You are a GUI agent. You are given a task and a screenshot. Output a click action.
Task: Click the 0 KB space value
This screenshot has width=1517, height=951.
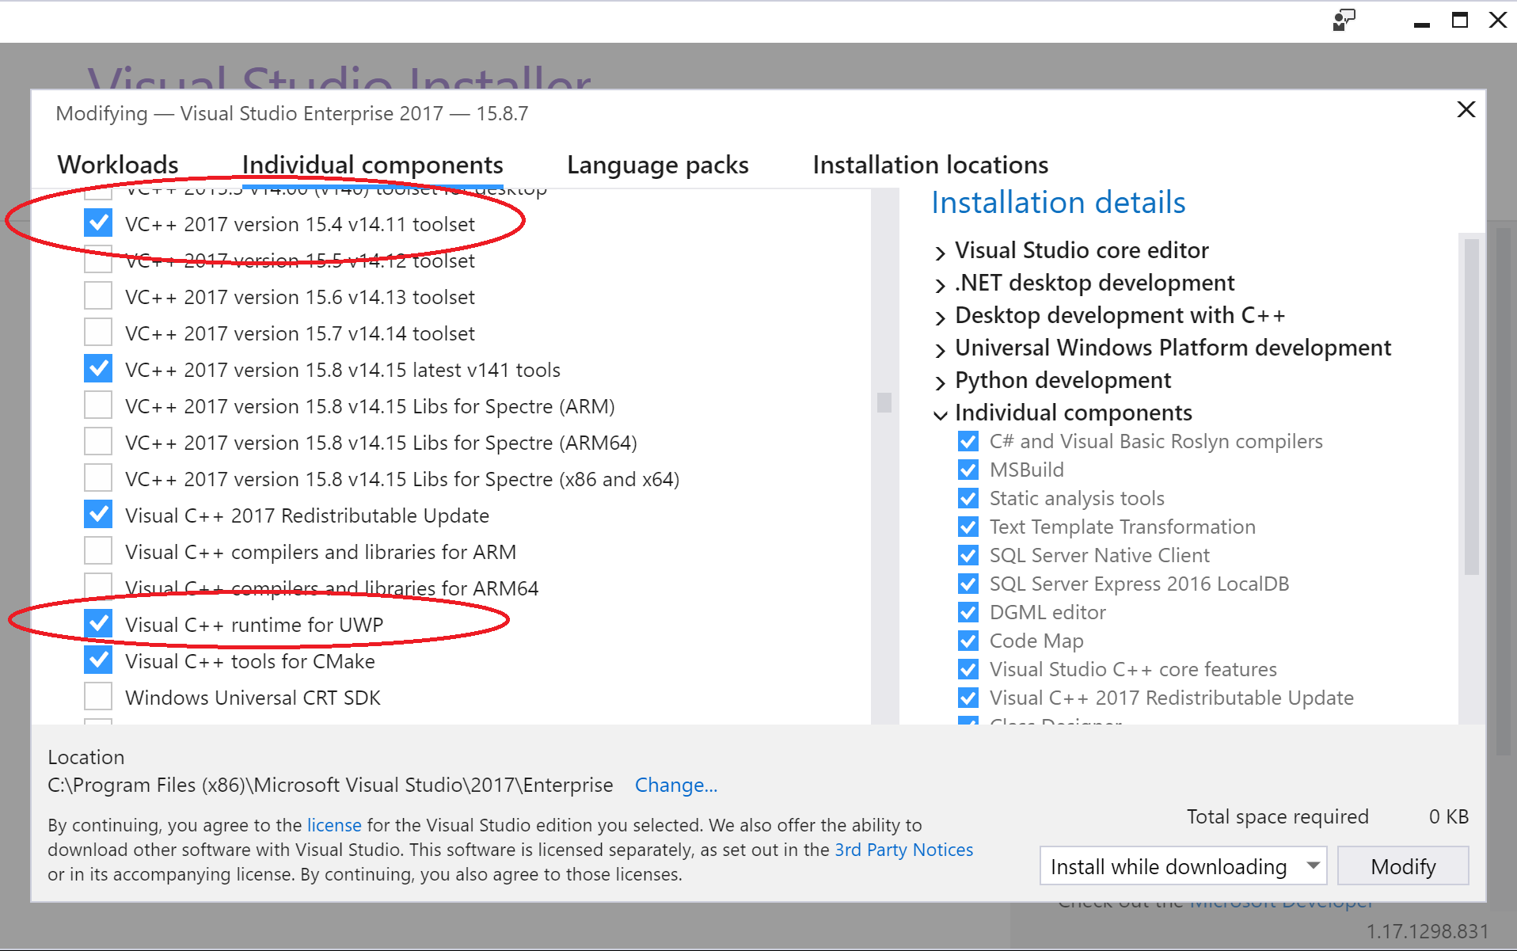pyautogui.click(x=1448, y=816)
